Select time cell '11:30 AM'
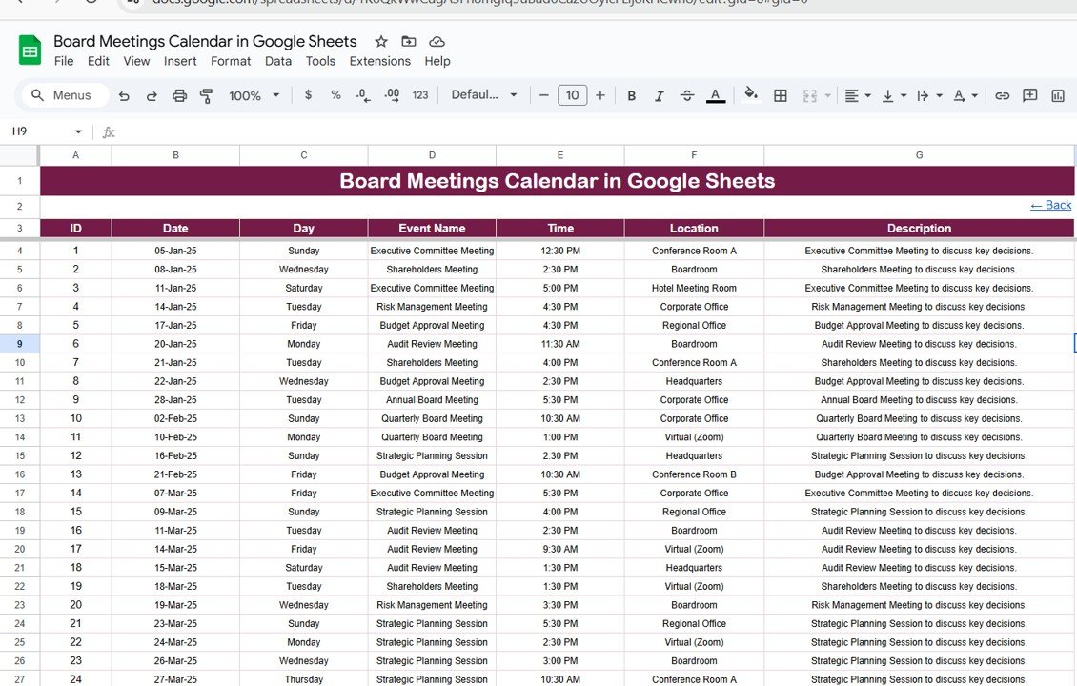Viewport: 1077px width, 686px height. point(560,344)
